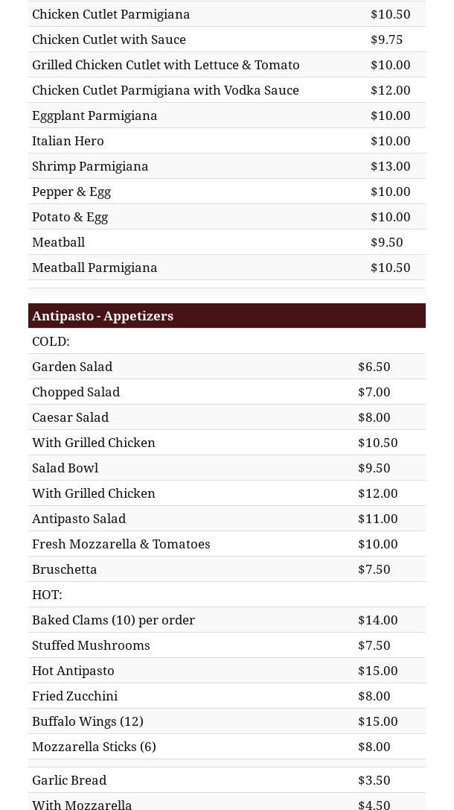
Task: Click the Hot Antipasto item
Action: 73,671
